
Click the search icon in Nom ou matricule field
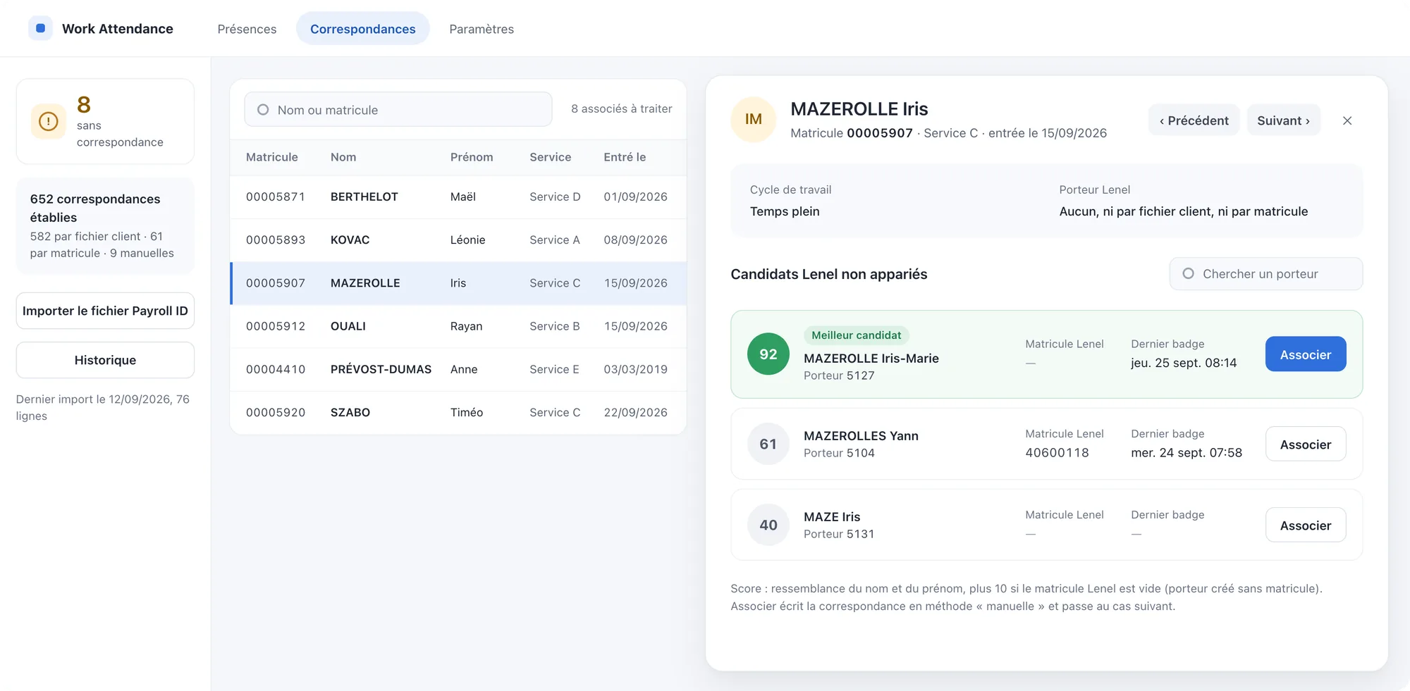click(263, 110)
